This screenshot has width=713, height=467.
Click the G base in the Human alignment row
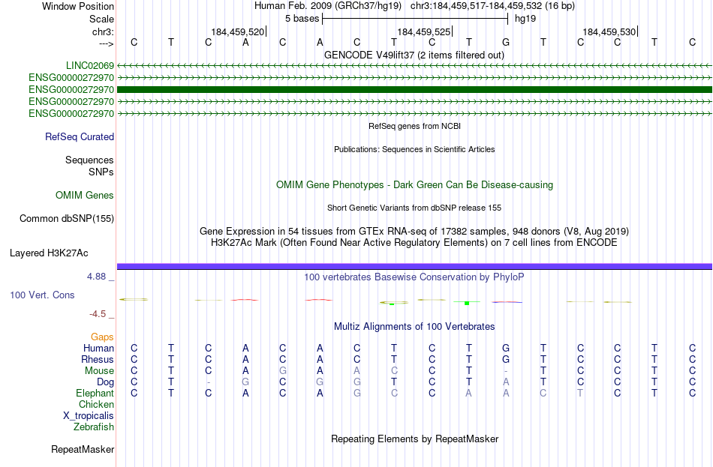(506, 348)
